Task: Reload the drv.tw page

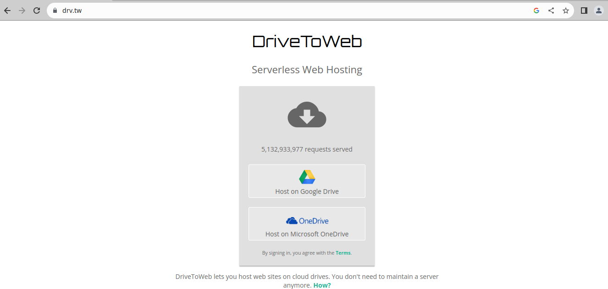Action: [36, 10]
